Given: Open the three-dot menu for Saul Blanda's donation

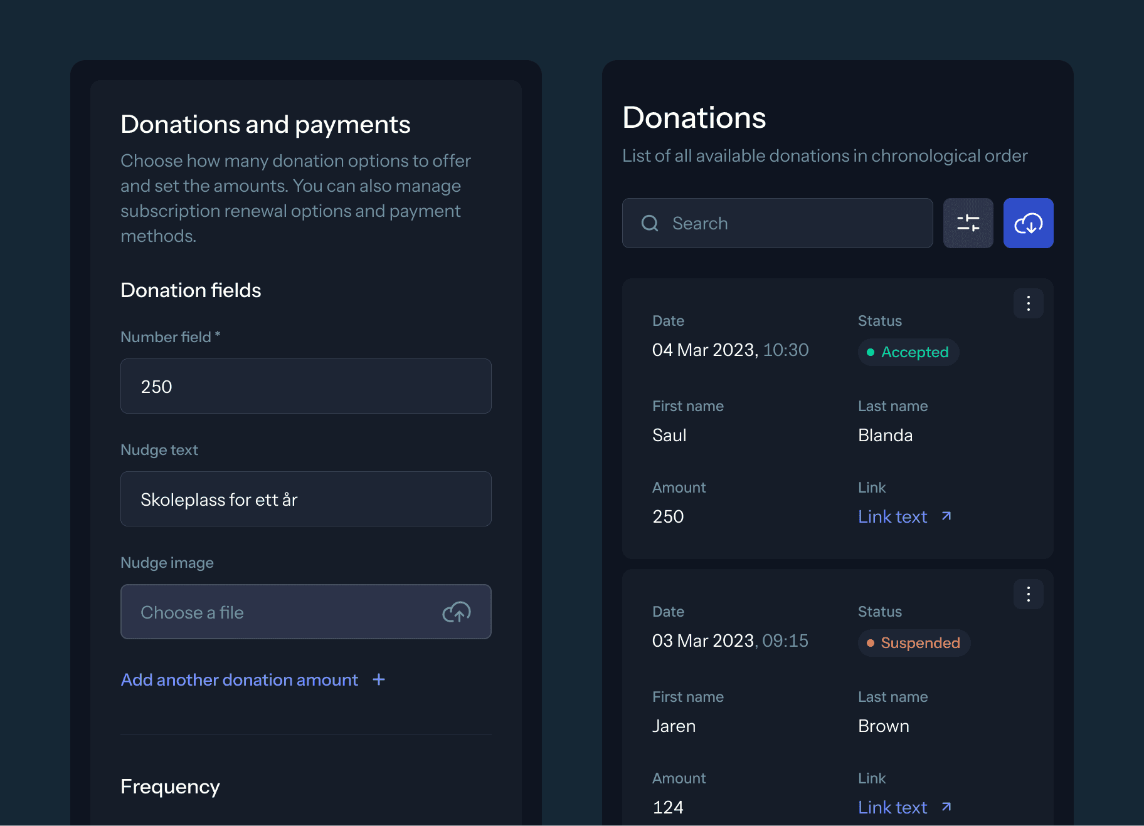Looking at the screenshot, I should click(x=1028, y=303).
